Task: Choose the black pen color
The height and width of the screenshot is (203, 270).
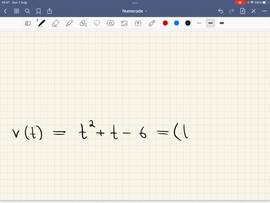Action: pos(188,23)
